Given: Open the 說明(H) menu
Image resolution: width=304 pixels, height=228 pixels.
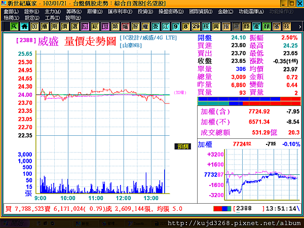Looking at the screenshot, I should point(73,18).
